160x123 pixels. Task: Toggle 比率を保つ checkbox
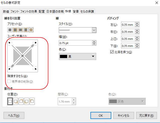pos(121,52)
